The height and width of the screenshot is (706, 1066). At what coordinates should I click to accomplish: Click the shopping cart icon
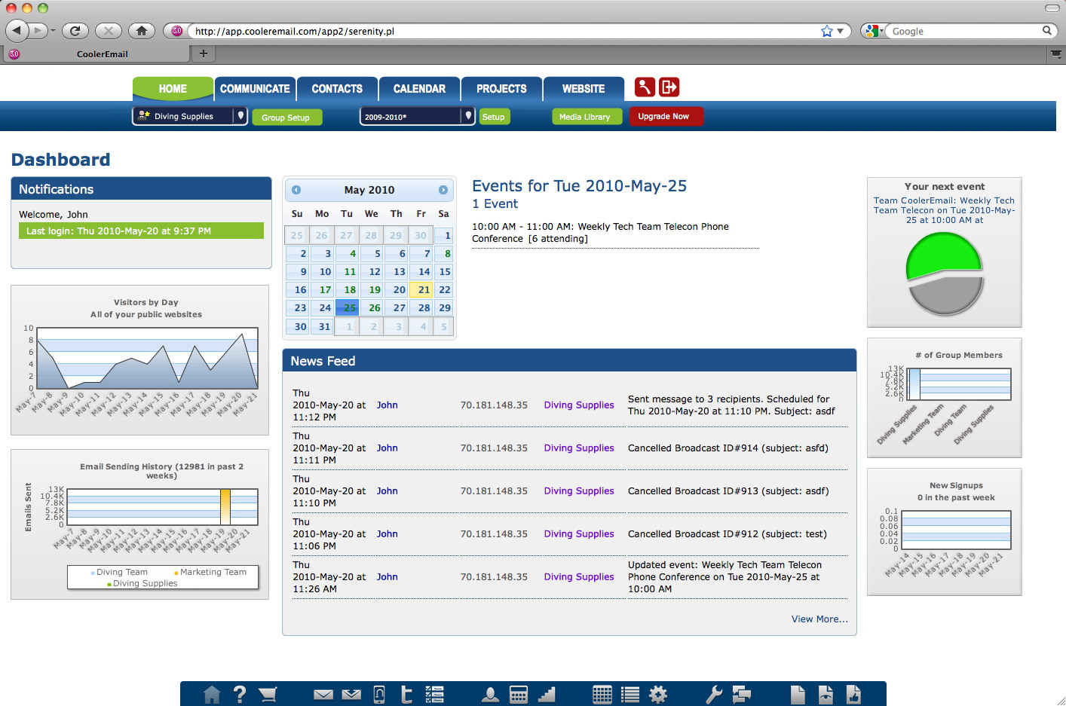point(268,694)
